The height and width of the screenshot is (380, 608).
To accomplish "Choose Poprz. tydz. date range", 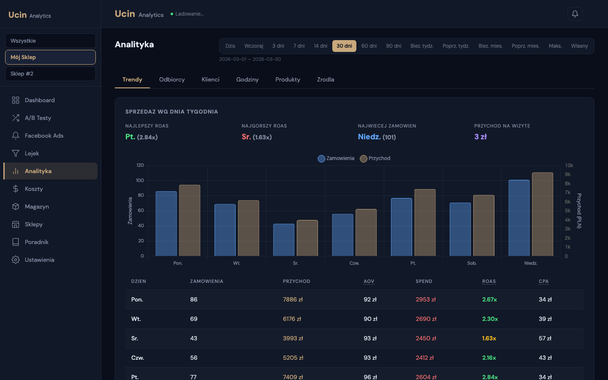I will 456,46.
